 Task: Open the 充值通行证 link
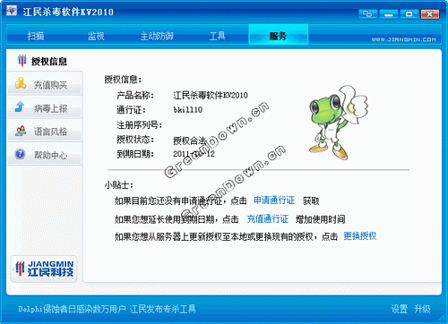click(x=268, y=219)
